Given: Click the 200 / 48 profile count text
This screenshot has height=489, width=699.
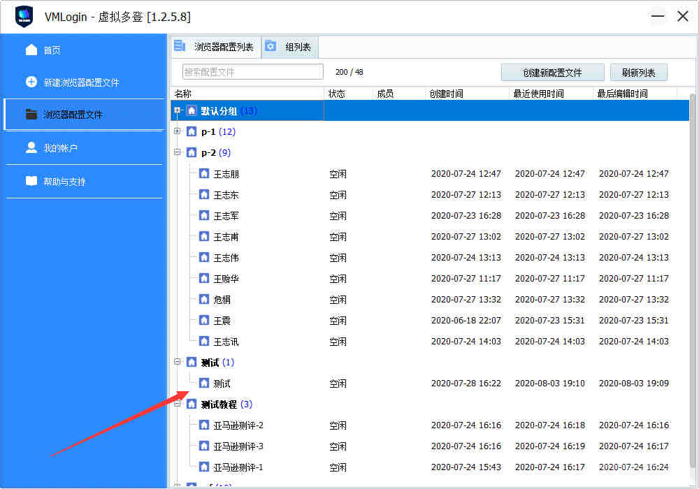Looking at the screenshot, I should (x=349, y=72).
